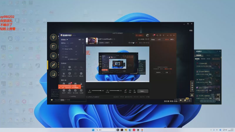Switch to landscape (横屏) layout tab

coord(80,40)
